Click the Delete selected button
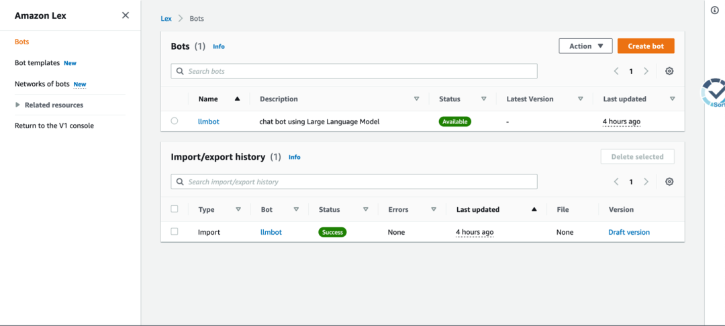Viewport: 725px width, 326px height. pyautogui.click(x=637, y=156)
